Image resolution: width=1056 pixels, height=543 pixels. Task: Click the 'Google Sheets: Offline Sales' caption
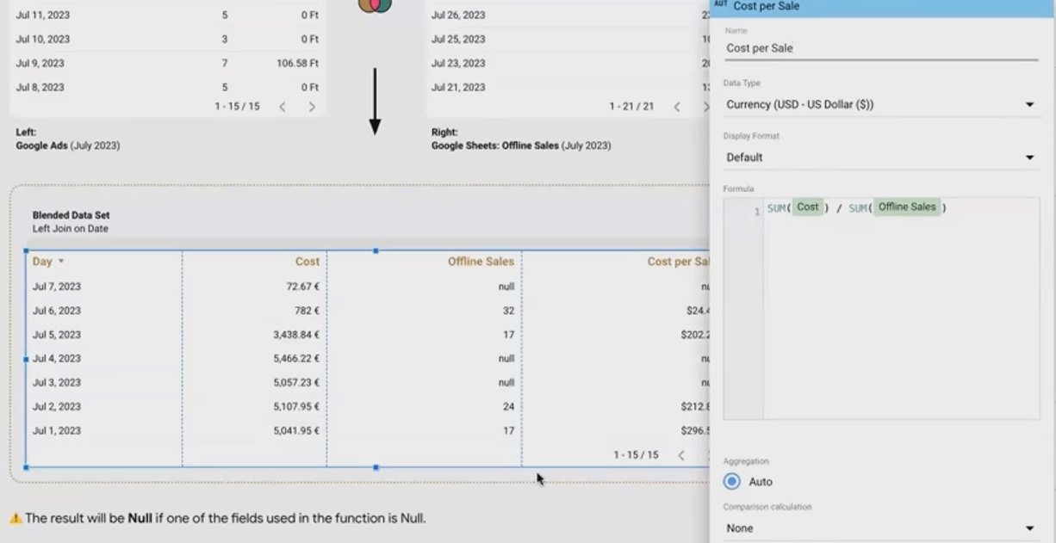coord(495,146)
